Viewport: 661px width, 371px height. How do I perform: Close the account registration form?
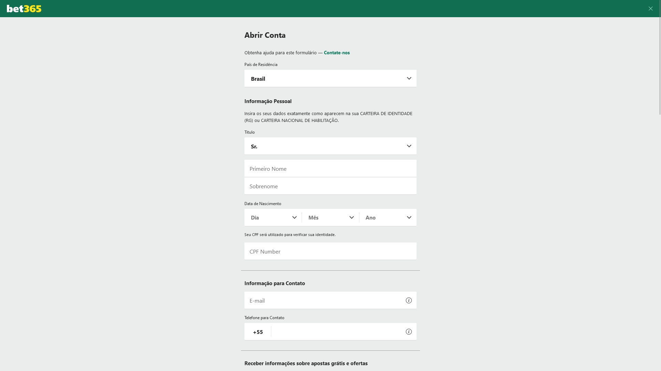pyautogui.click(x=650, y=9)
